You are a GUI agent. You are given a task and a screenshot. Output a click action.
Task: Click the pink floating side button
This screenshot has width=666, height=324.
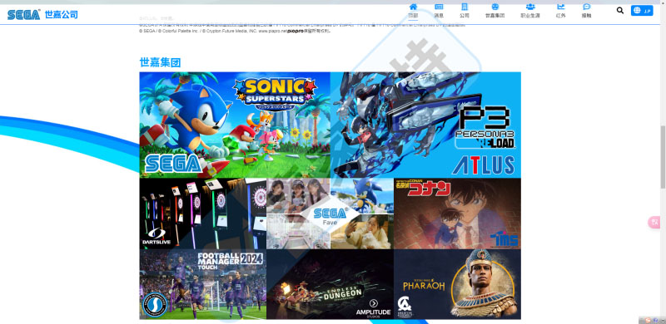(654, 222)
